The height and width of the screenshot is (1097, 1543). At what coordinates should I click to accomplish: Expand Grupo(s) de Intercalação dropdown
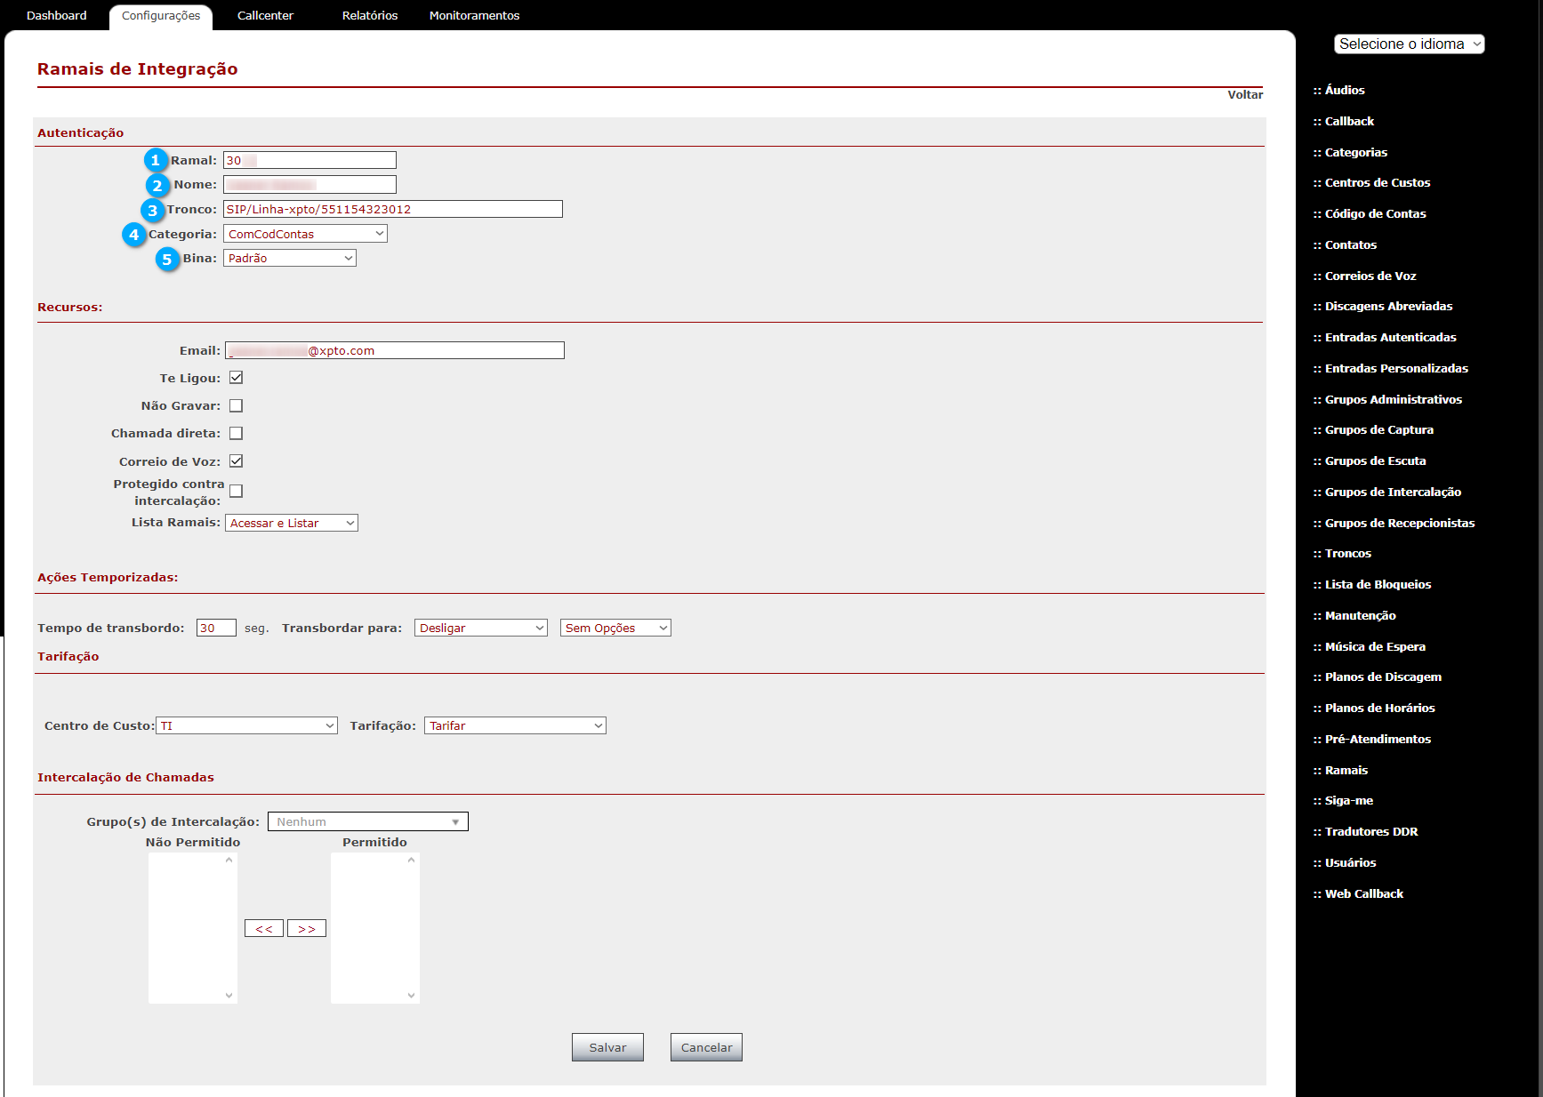[368, 821]
